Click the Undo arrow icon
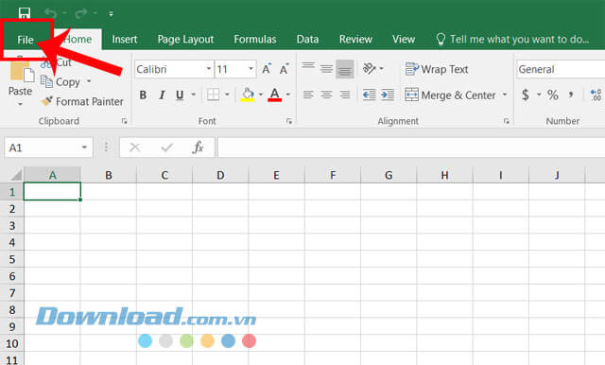Image resolution: width=605 pixels, height=365 pixels. [50, 14]
